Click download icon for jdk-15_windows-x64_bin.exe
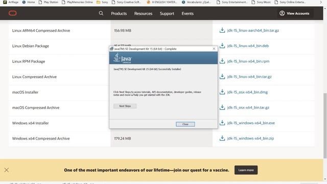 pyautogui.click(x=222, y=123)
